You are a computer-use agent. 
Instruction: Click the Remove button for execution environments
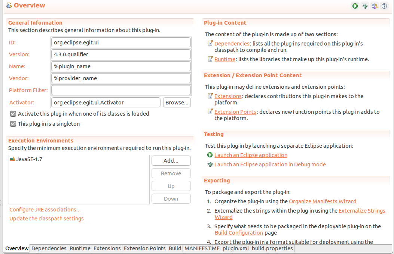tap(171, 173)
